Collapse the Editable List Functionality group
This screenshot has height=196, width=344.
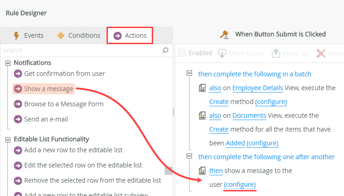coord(8,139)
